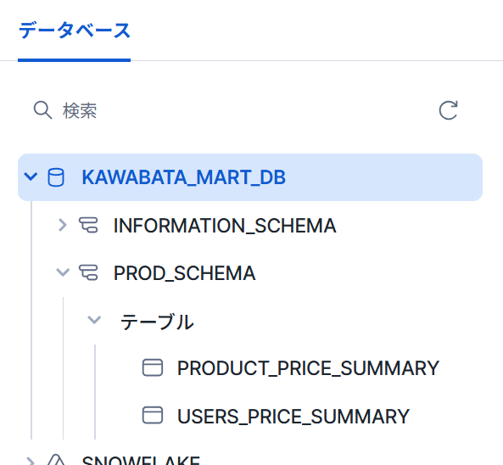
Task: Select the INFORMATION_SCHEMA label
Action: point(225,226)
